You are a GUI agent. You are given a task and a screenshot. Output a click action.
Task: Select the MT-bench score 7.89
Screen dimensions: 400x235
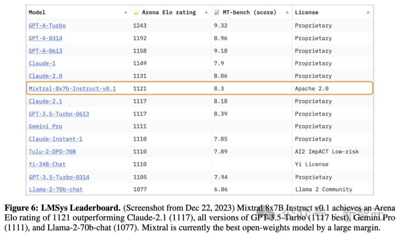221,152
